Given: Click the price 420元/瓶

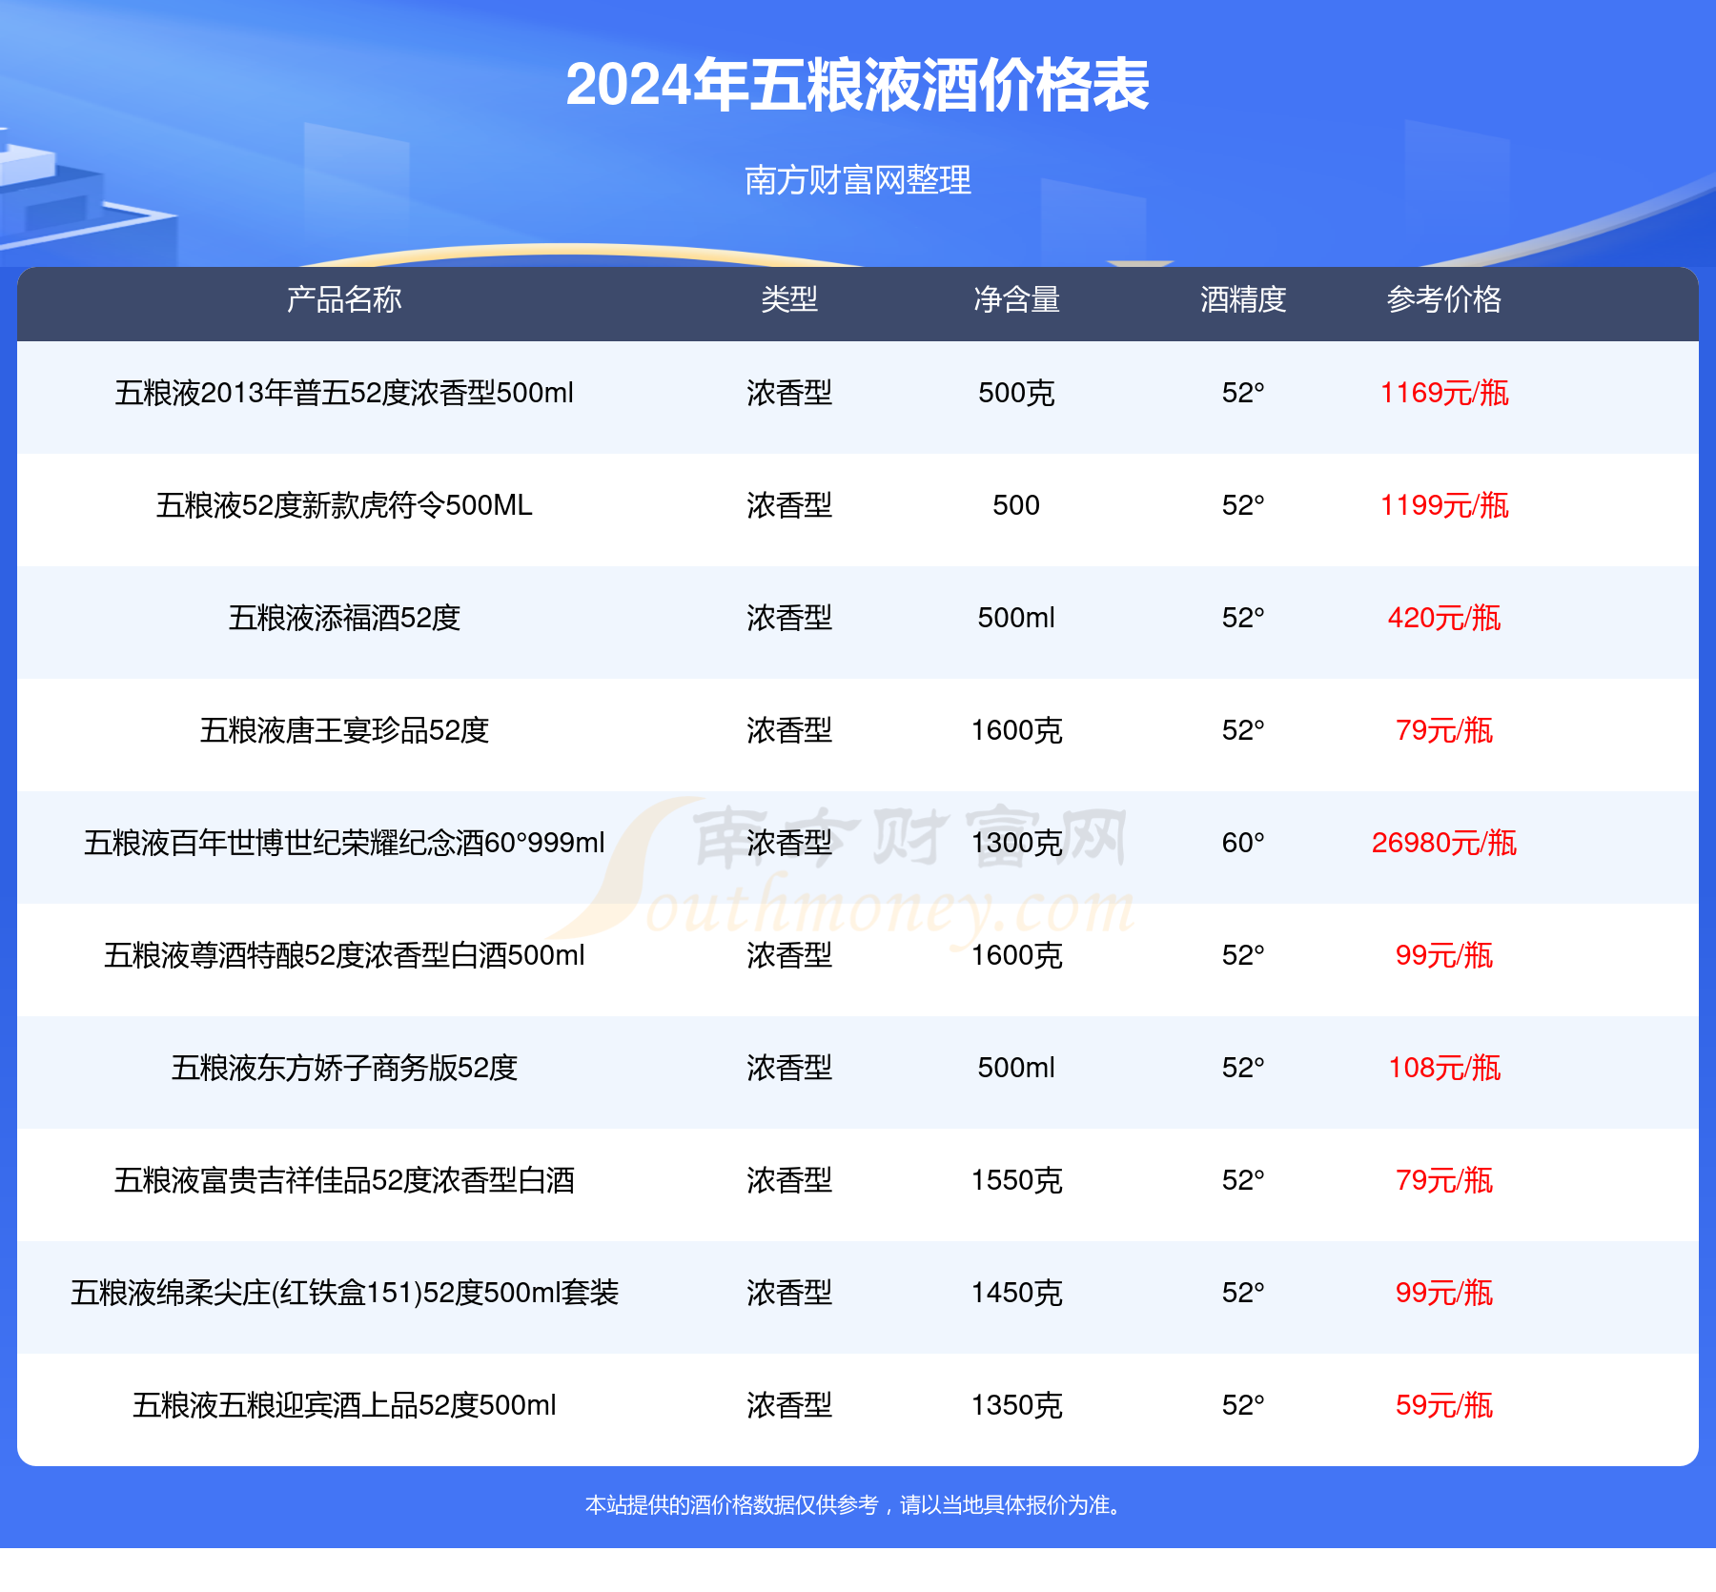Looking at the screenshot, I should (x=1444, y=618).
